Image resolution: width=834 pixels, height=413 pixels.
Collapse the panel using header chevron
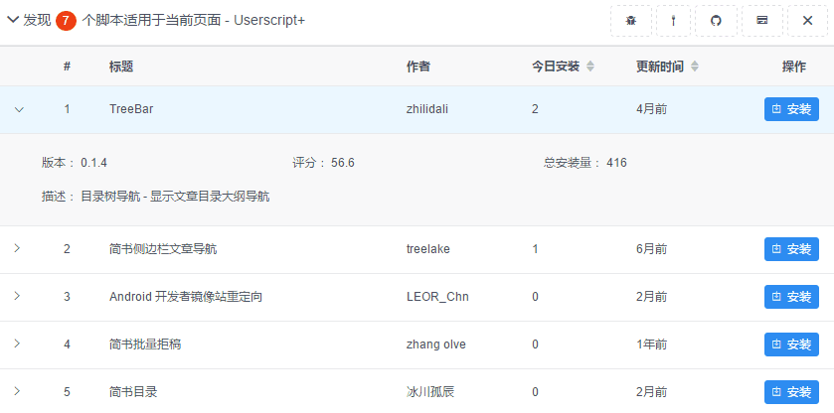tap(13, 20)
